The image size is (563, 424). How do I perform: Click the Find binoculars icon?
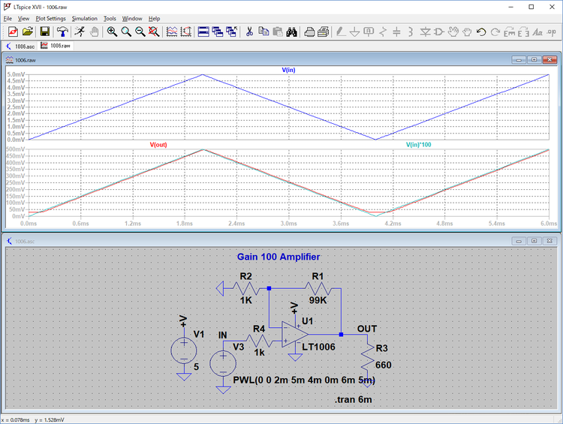point(292,32)
